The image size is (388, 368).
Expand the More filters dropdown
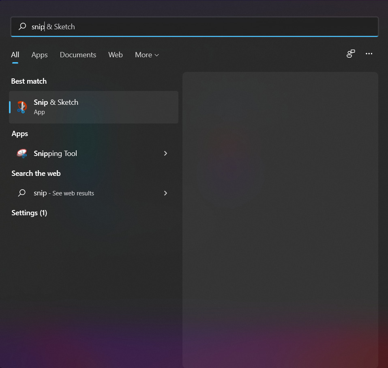click(147, 54)
